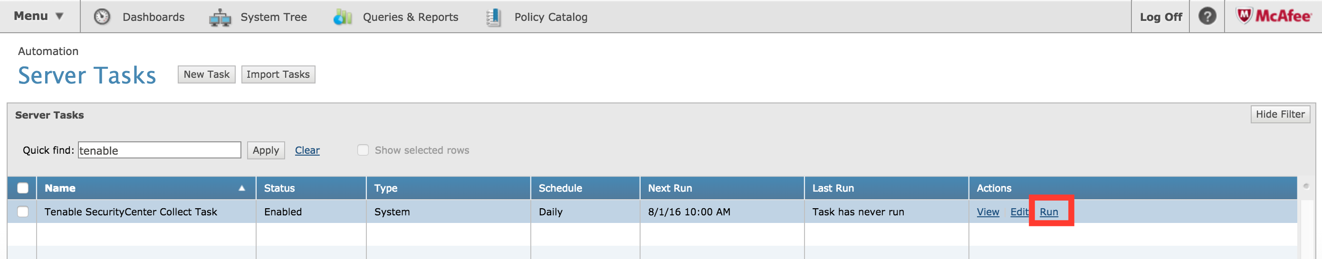Open Queries & Reports chart icon
Screen dimensions: 1322x259
pos(342,17)
